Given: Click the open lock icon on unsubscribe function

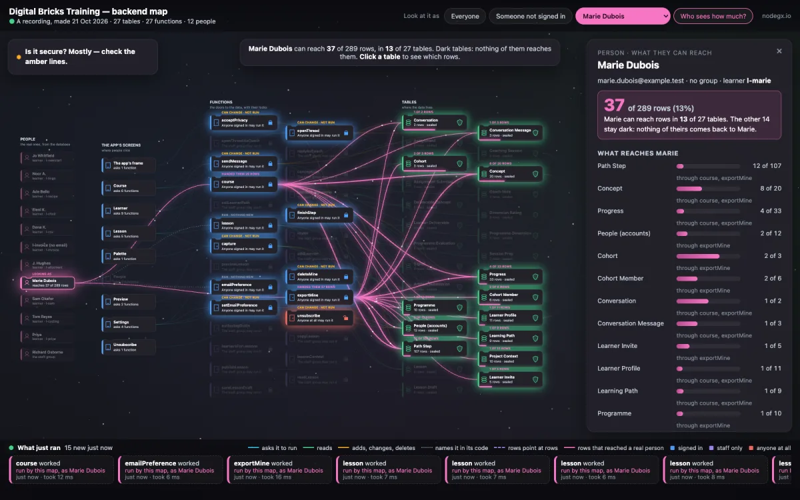Looking at the screenshot, I should (x=346, y=317).
